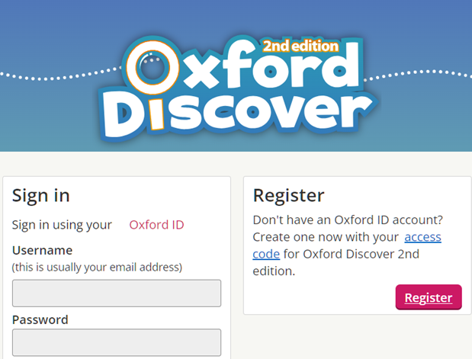Click the word xford in the banner logo
472x359 pixels.
click(x=271, y=65)
